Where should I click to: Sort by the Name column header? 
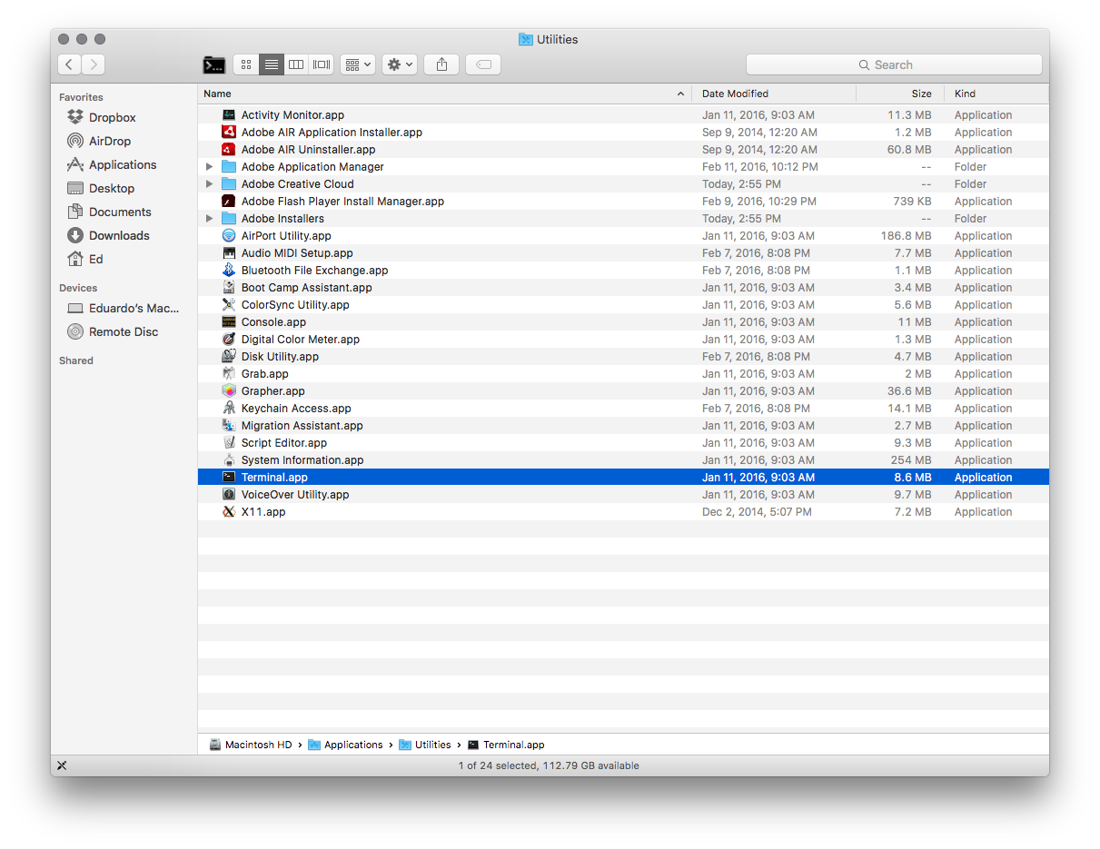444,94
